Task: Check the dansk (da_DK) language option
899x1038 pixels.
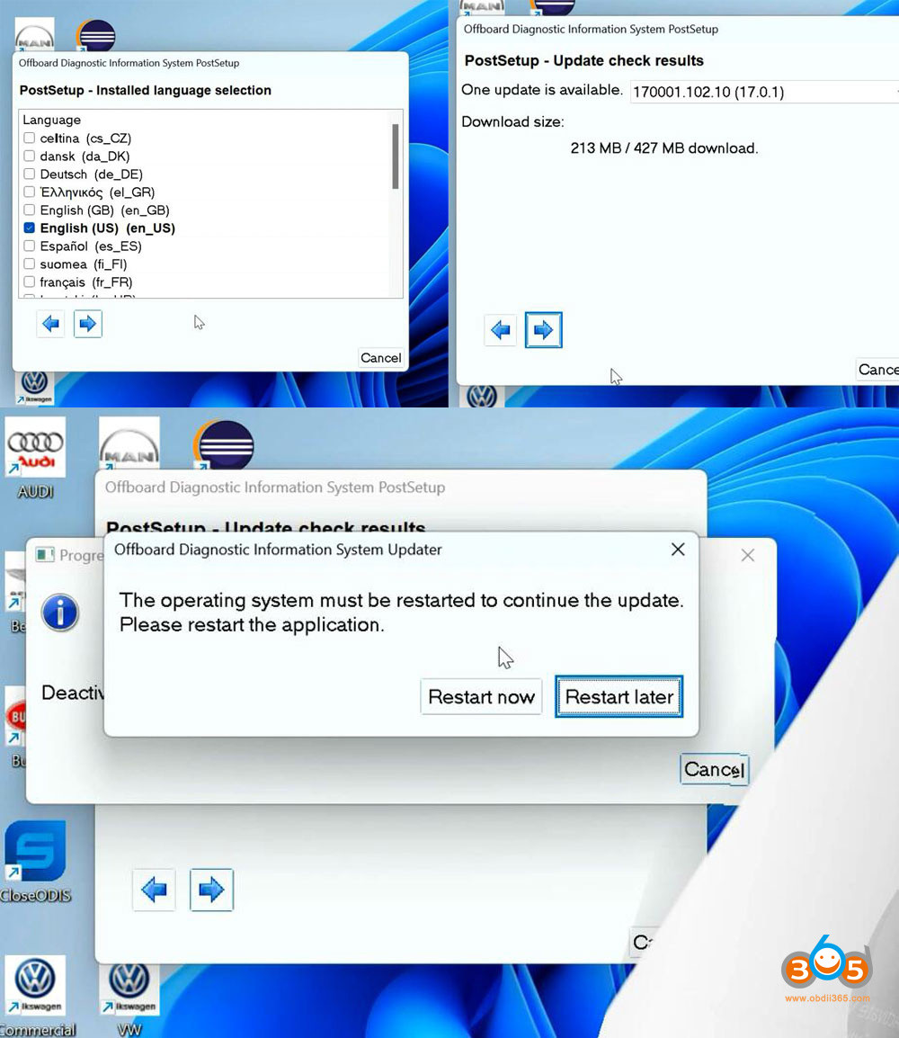Action: 29,156
